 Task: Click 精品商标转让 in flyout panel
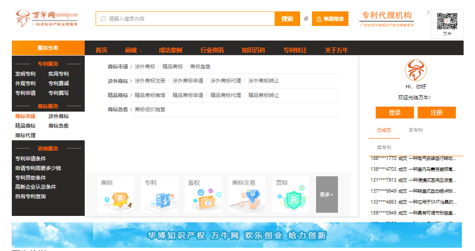tap(264, 95)
